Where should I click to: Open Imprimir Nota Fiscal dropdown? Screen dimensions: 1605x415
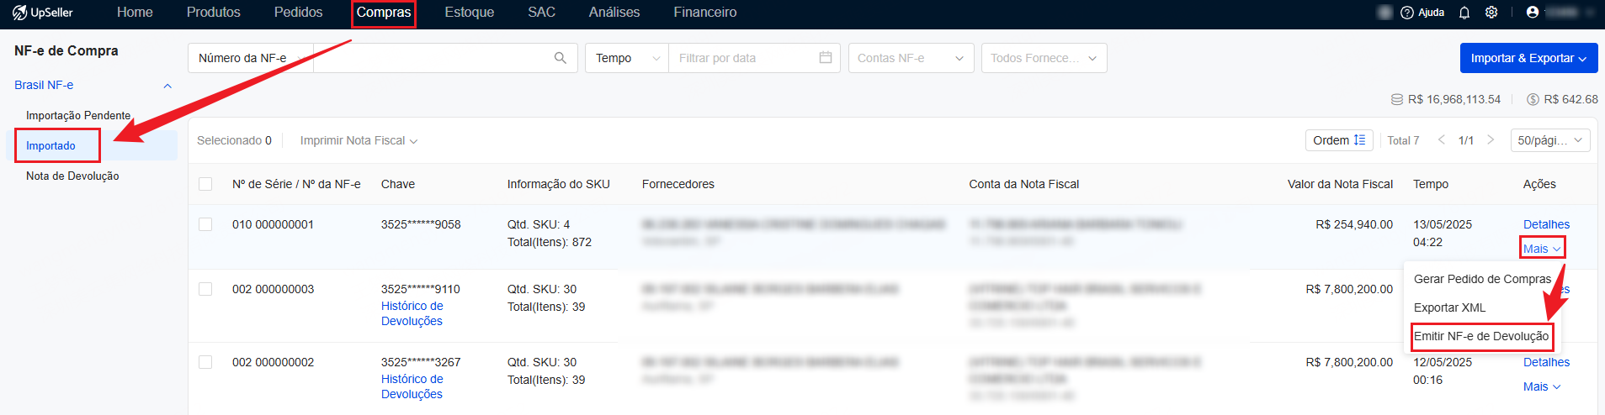tap(359, 140)
